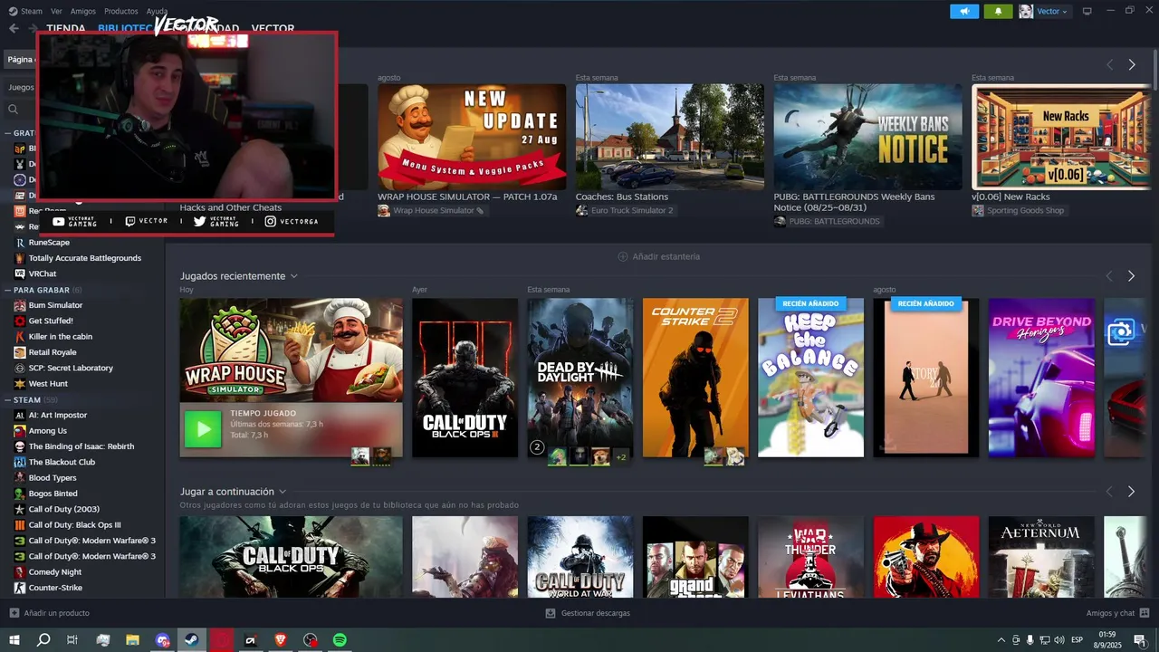1159x652 pixels.
Task: Select Call of Duty (2003) in the sidebar
Action: [64, 509]
